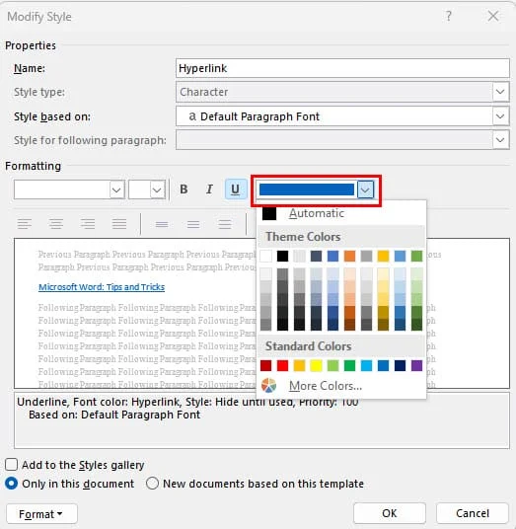Pick the green theme color swatch
Image resolution: width=516 pixels, height=529 pixels.
[417, 256]
